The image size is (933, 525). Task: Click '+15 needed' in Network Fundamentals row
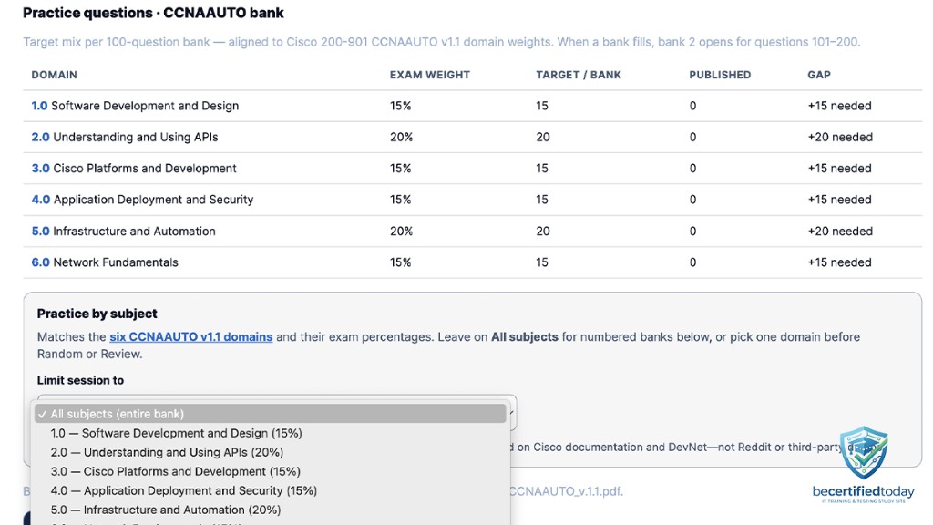(839, 262)
